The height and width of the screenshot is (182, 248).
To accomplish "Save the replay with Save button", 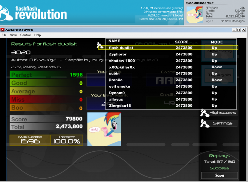I will [220, 175].
